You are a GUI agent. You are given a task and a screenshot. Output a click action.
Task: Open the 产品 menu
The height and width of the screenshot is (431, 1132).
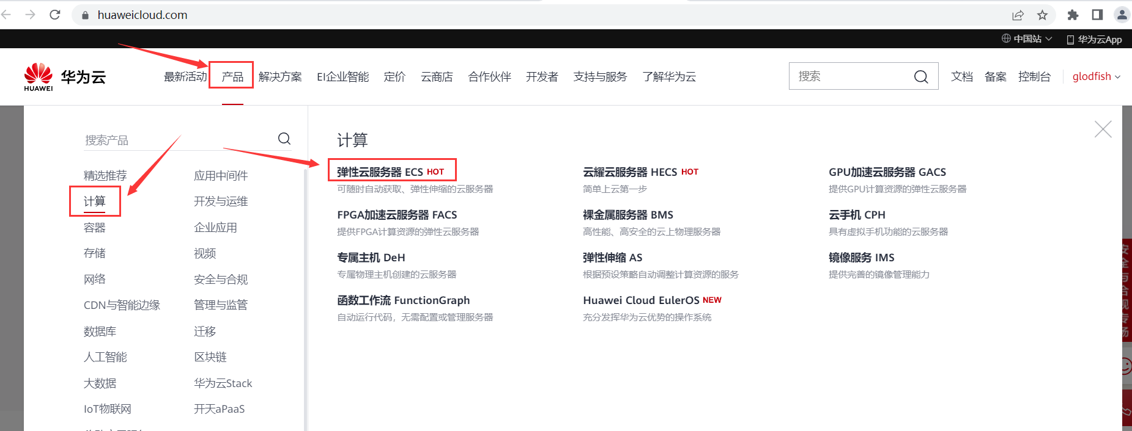232,76
